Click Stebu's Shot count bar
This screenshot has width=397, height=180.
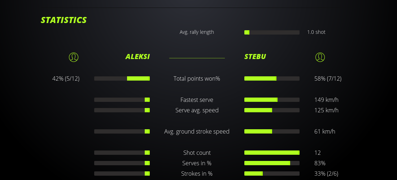pos(272,153)
